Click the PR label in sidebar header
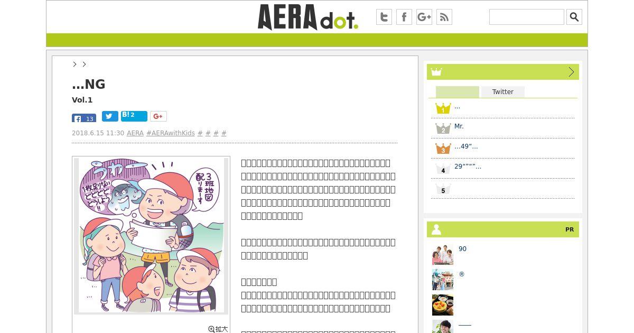 [570, 229]
